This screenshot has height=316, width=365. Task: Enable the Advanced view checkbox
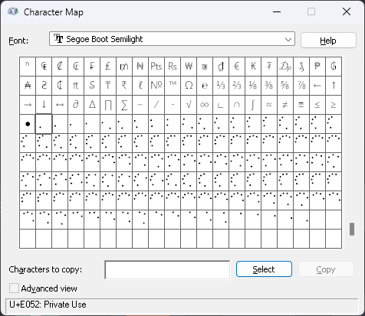tap(14, 288)
